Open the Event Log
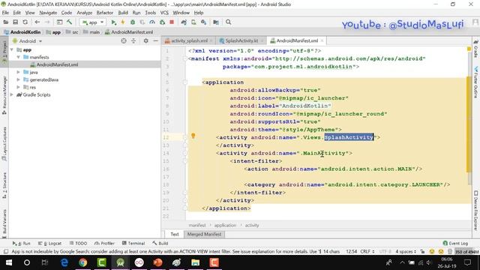This screenshot has height=270, width=480. click(455, 243)
